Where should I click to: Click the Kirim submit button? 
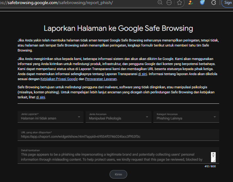(x=118, y=174)
